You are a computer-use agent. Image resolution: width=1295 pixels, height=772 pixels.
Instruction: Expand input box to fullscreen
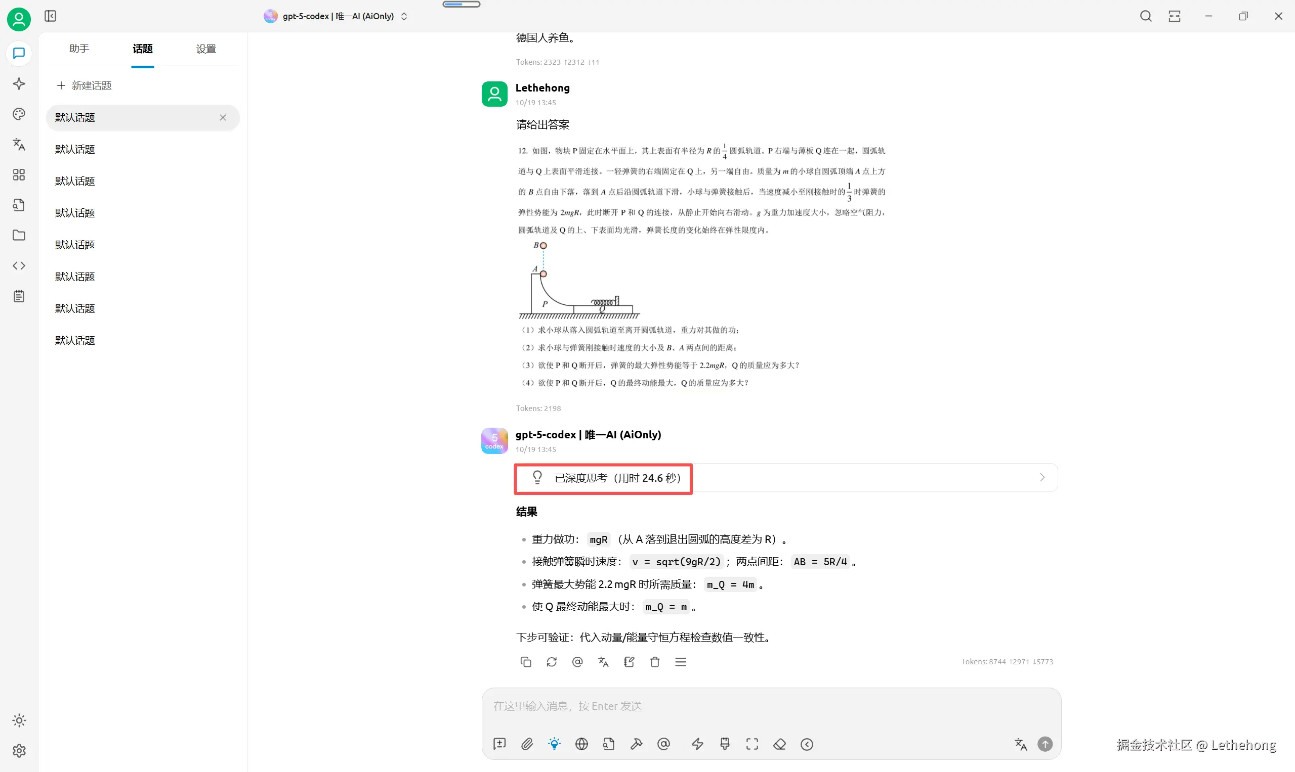[x=752, y=744]
